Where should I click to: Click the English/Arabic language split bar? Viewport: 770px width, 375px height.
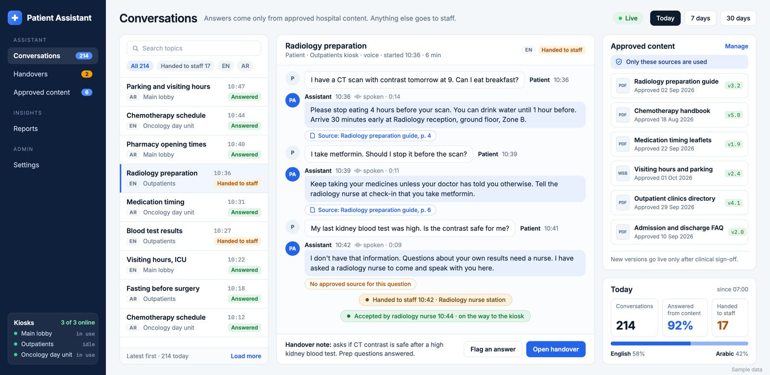click(680, 344)
